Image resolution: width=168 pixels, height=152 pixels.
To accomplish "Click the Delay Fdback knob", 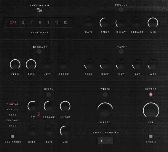I will click(49, 106).
